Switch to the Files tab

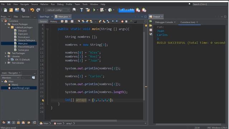tap(16, 17)
